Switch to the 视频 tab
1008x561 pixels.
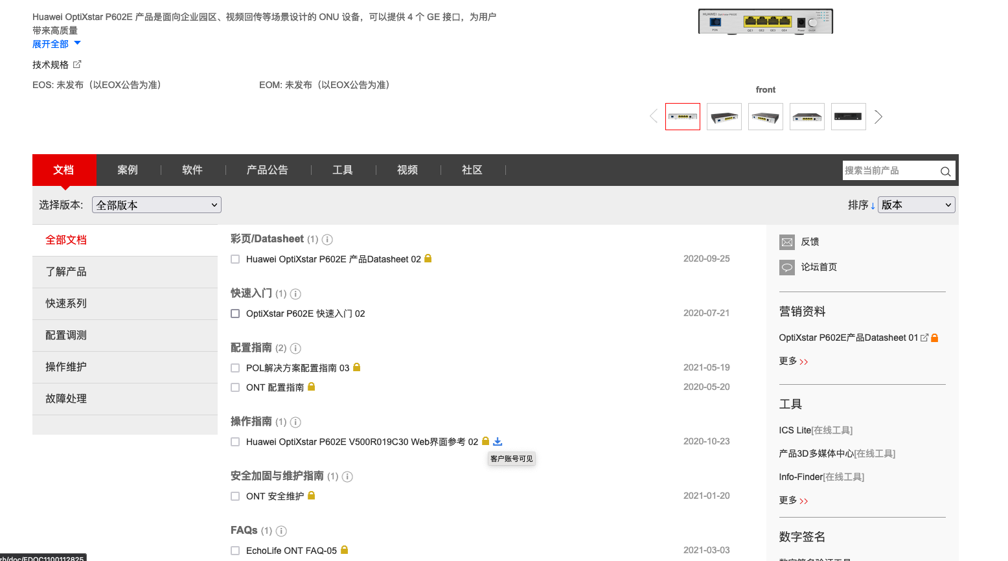(407, 170)
